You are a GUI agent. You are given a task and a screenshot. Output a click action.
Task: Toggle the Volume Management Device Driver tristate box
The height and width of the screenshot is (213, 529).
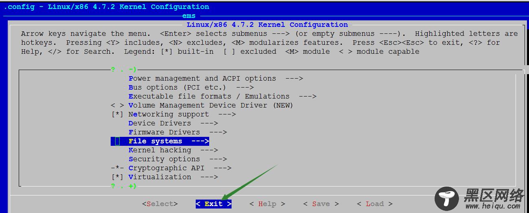(x=117, y=105)
